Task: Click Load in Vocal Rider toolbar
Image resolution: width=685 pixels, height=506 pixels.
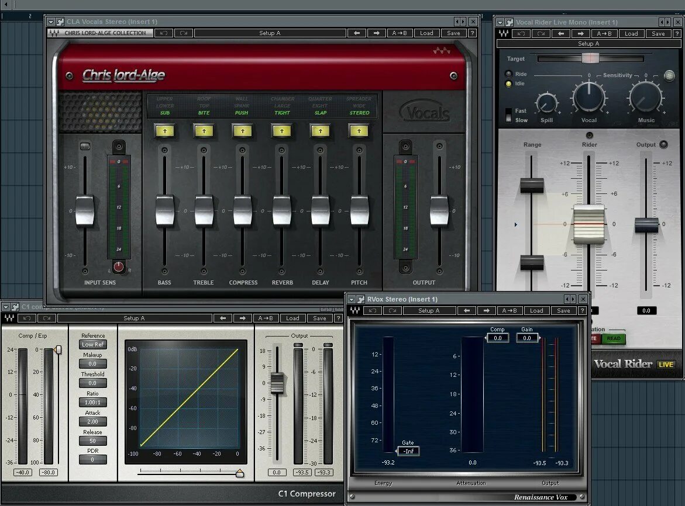Action: click(x=631, y=33)
